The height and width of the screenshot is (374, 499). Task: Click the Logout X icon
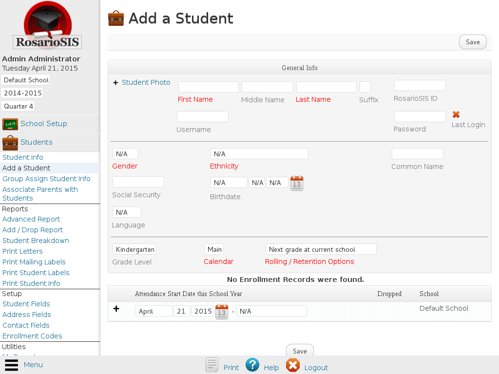coord(293,365)
